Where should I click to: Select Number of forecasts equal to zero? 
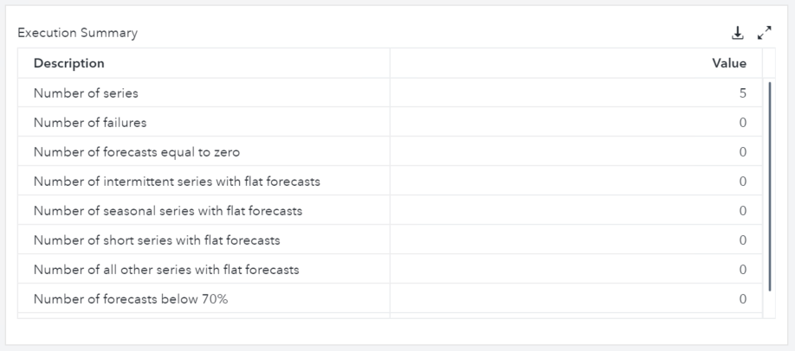(x=137, y=152)
